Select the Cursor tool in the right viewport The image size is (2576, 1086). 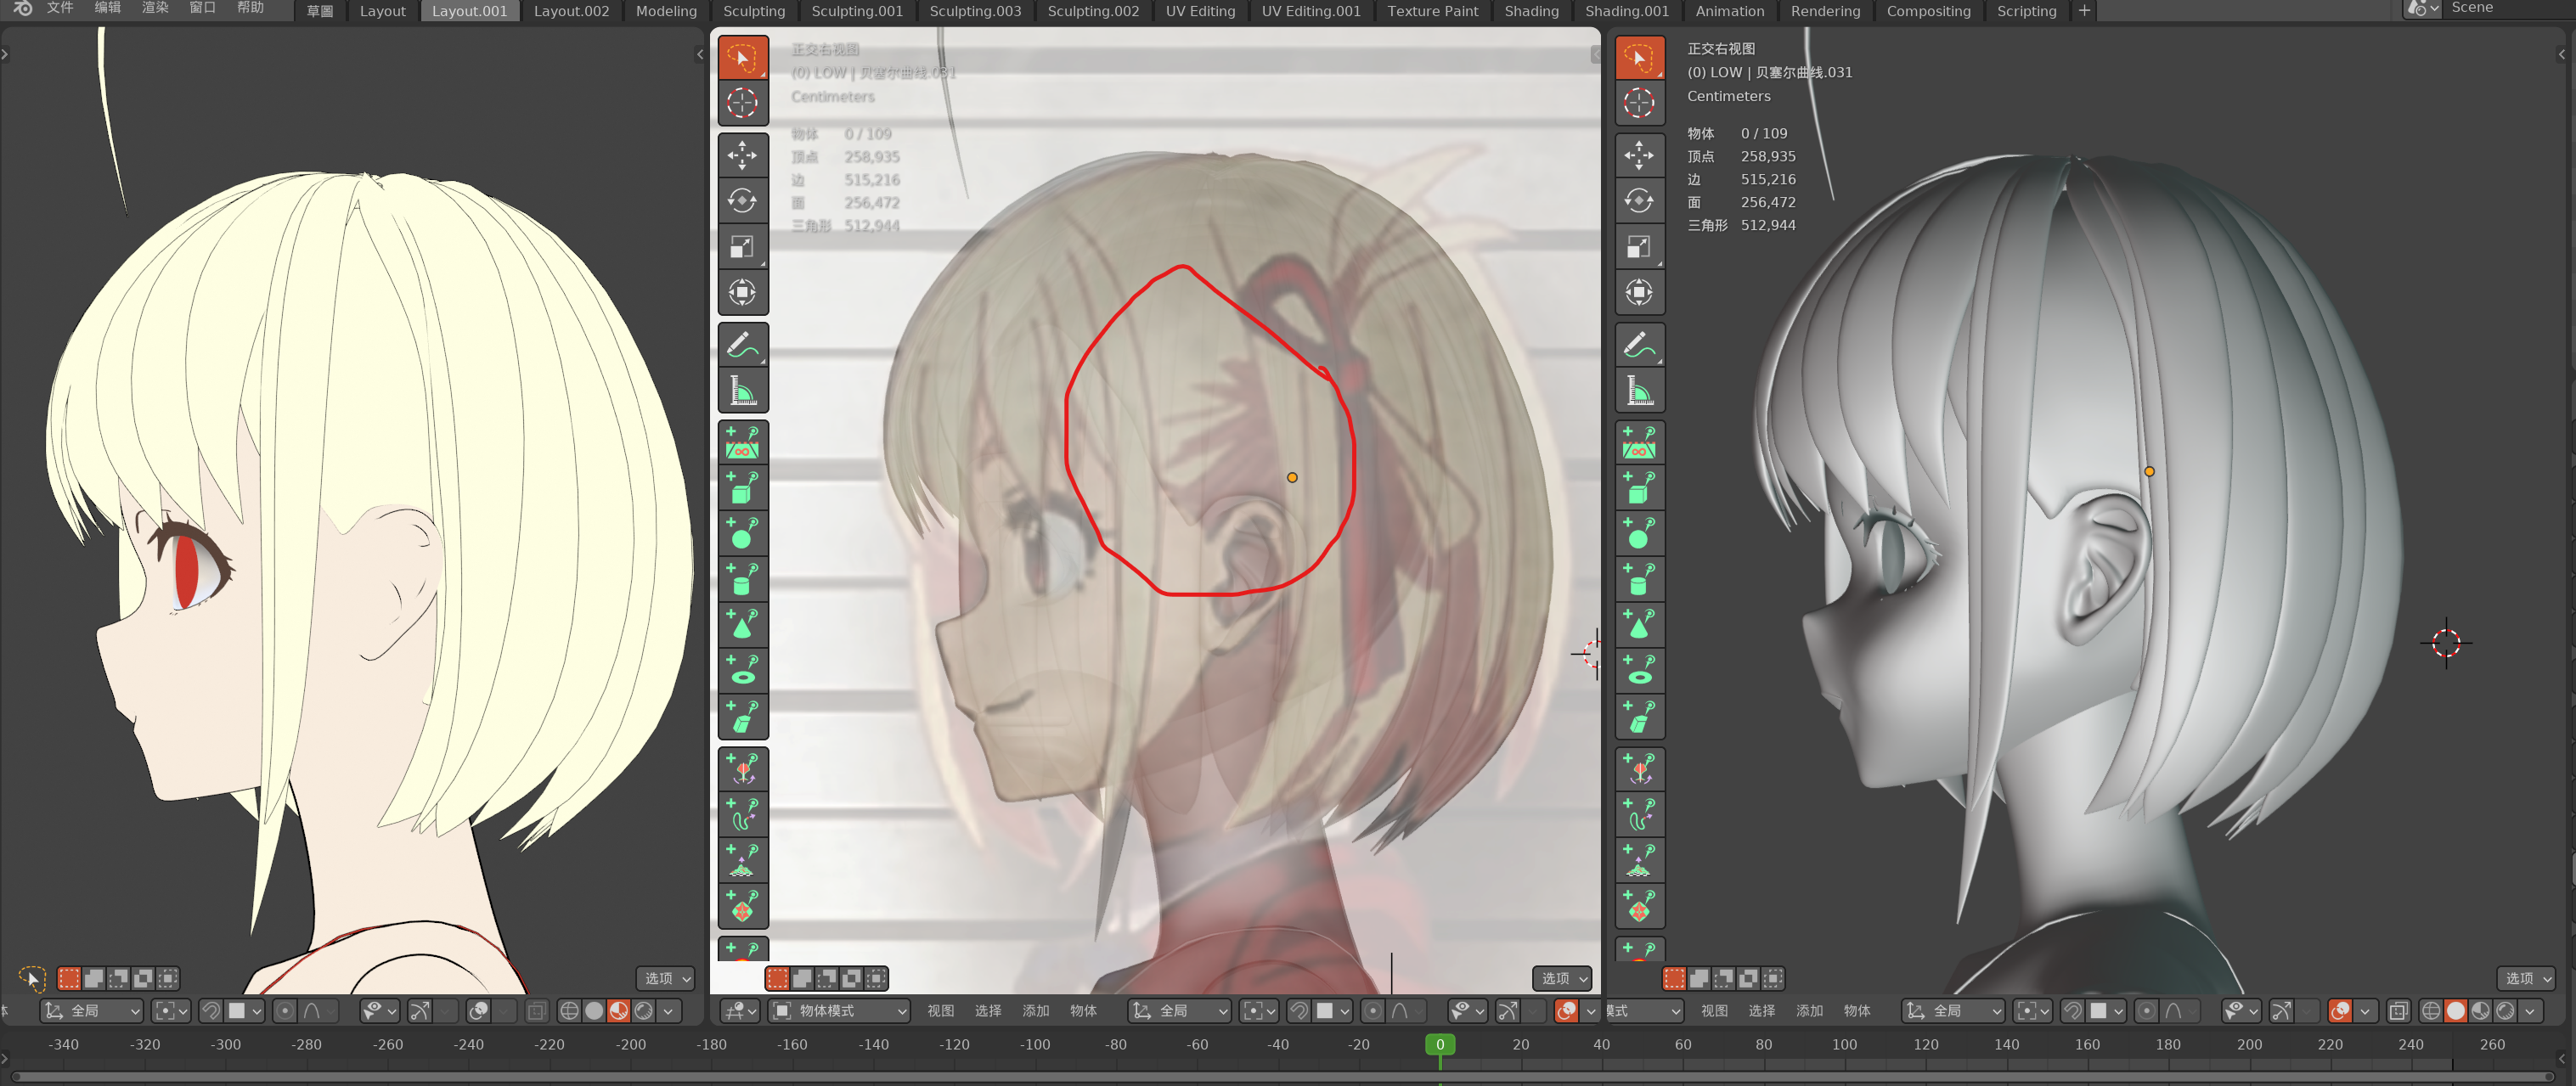coord(1639,102)
